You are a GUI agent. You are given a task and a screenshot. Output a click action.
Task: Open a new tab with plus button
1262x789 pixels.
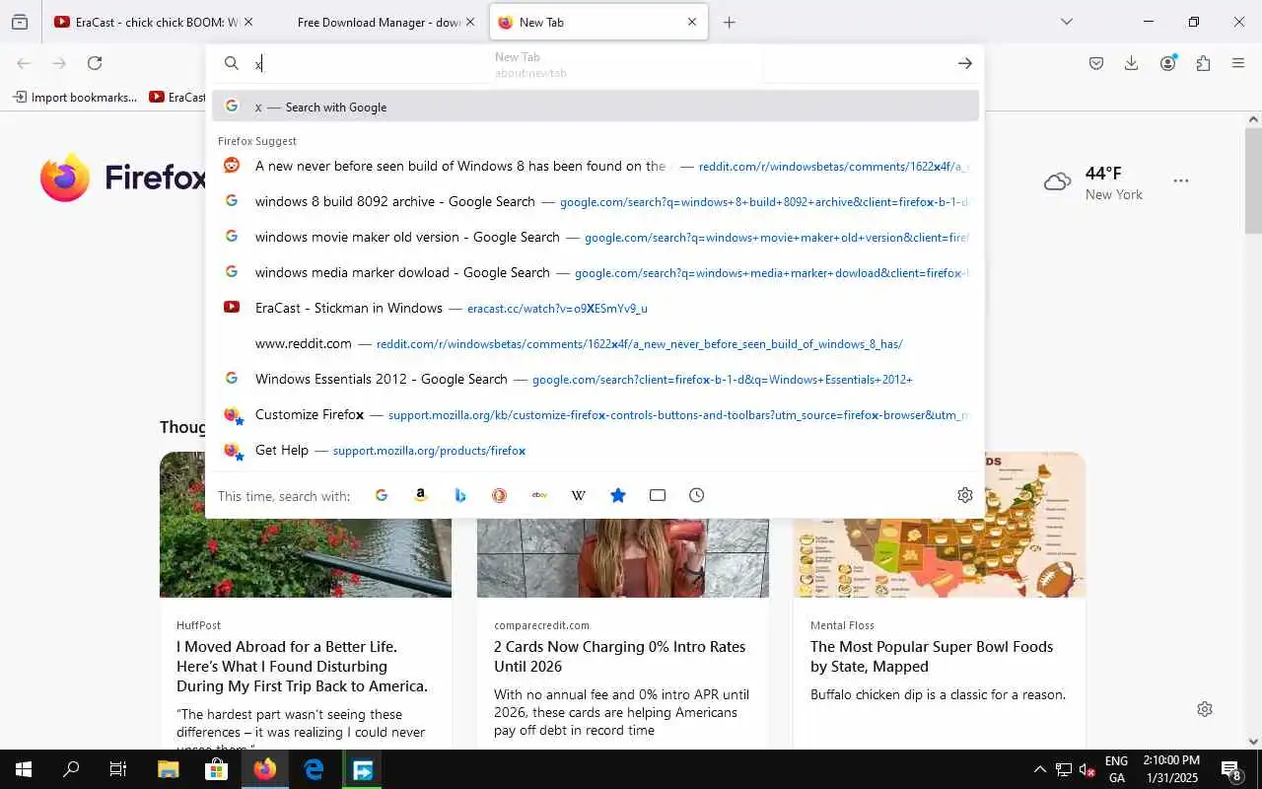click(729, 22)
